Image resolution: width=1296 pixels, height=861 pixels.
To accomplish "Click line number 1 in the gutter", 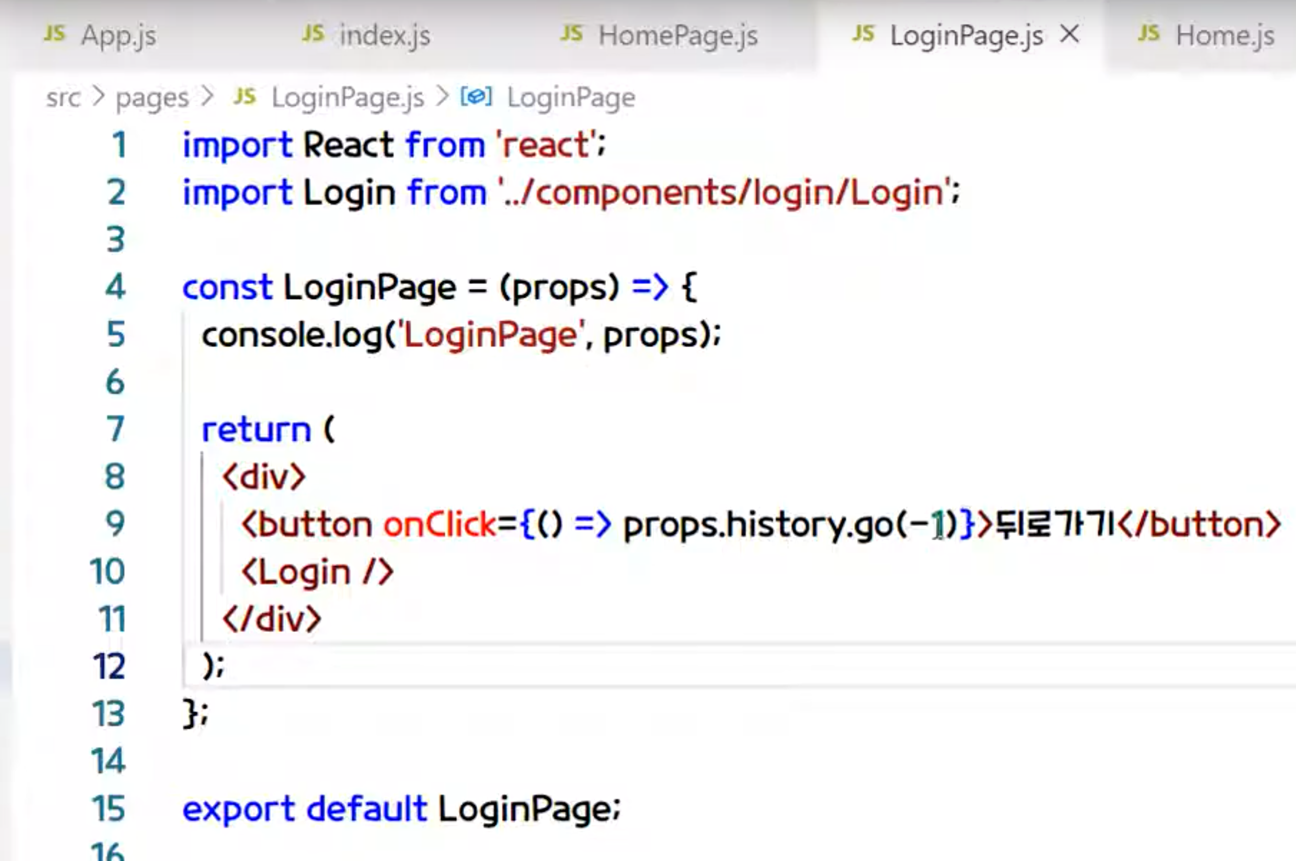I will [118, 145].
